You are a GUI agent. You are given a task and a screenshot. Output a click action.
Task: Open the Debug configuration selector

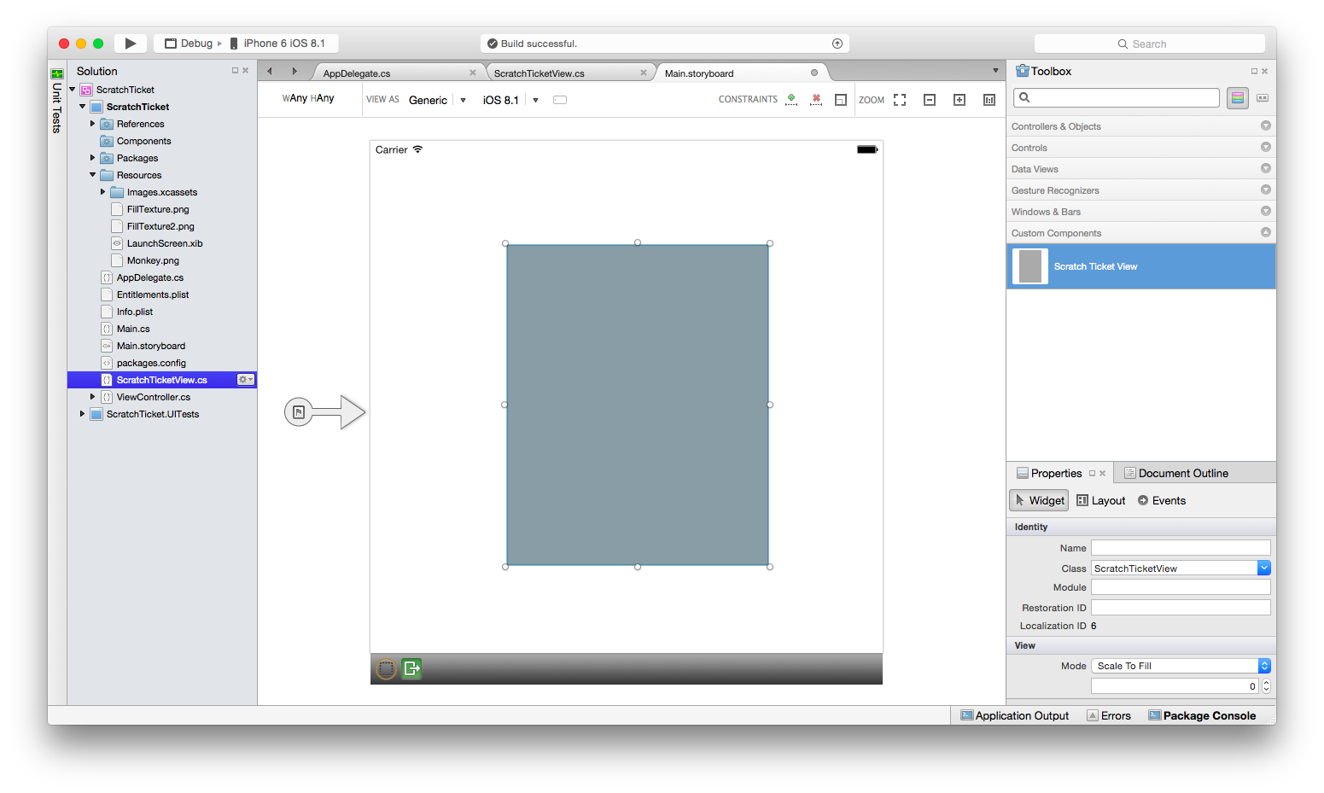click(x=190, y=44)
